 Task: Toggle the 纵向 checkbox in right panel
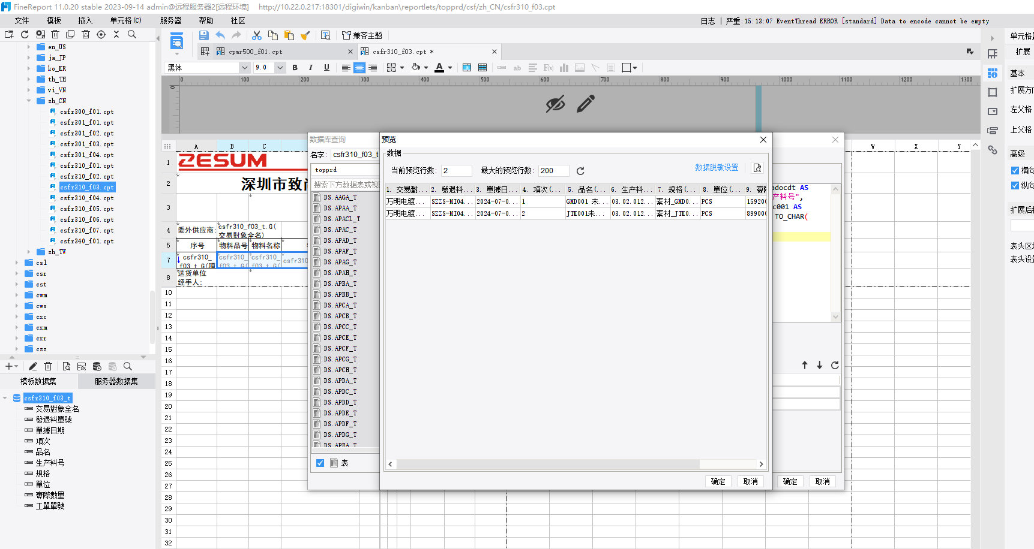[1015, 185]
